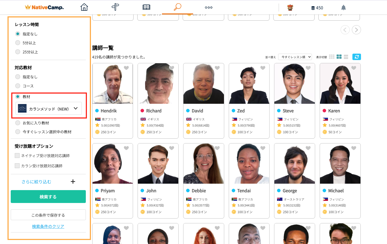Check the カラン受け放題対応講師 option

pos(17,166)
